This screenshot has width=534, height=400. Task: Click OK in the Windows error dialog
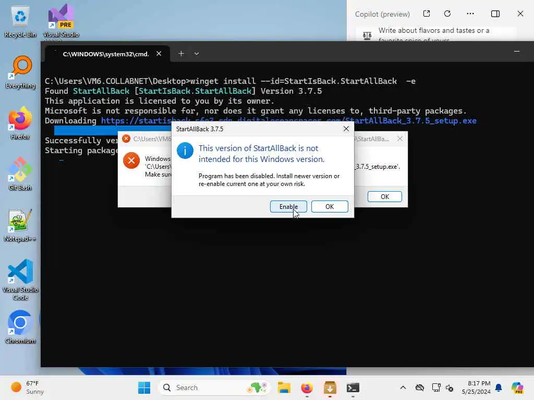pos(384,196)
